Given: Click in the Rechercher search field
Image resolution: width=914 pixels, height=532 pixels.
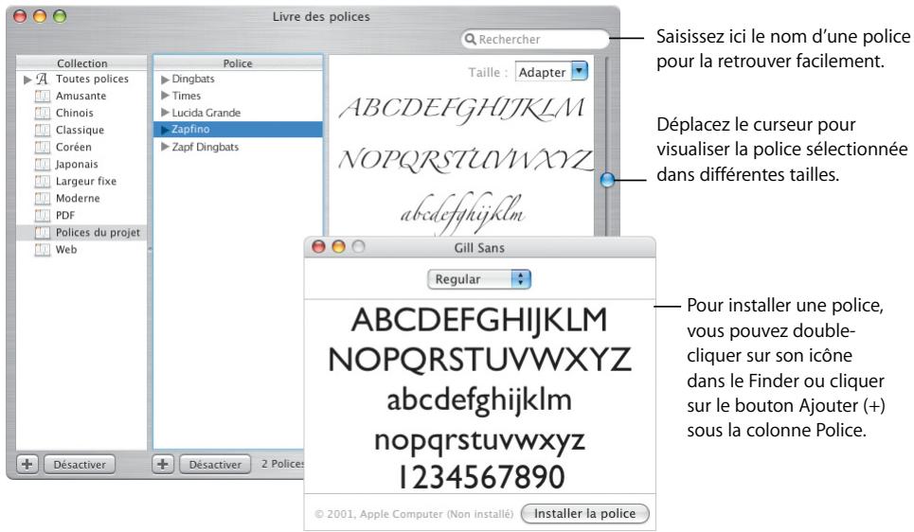Looking at the screenshot, I should pos(535,39).
